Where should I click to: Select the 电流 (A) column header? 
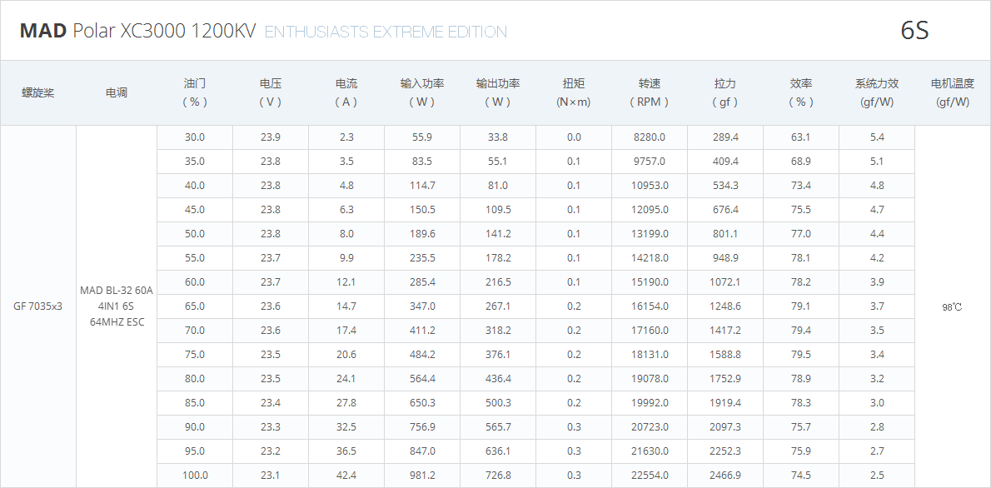click(x=346, y=92)
